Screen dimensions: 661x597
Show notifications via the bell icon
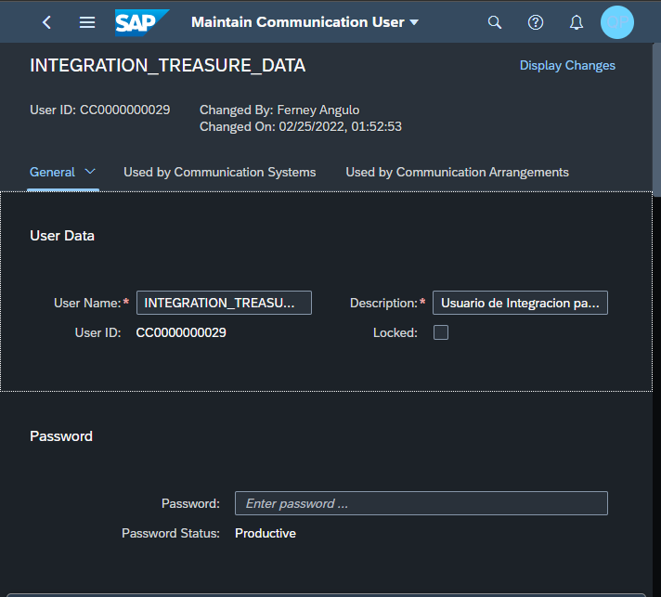[x=577, y=22]
